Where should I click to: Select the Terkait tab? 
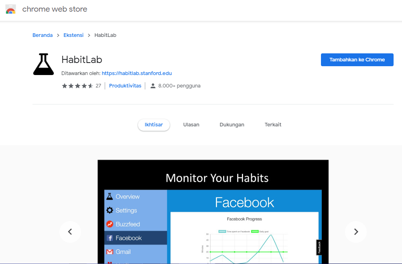(x=273, y=124)
